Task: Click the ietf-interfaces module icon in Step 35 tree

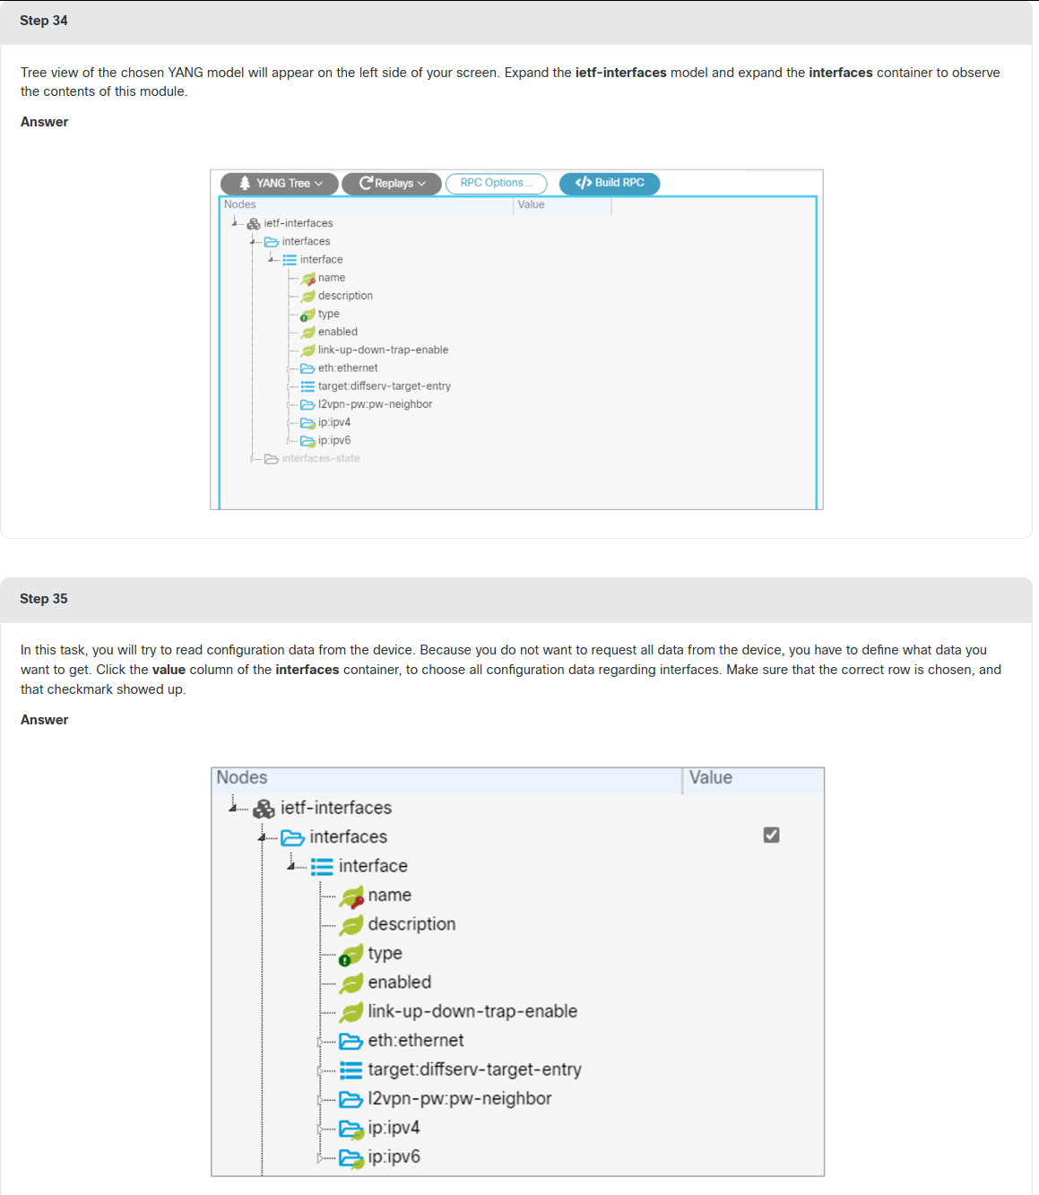Action: (x=264, y=809)
